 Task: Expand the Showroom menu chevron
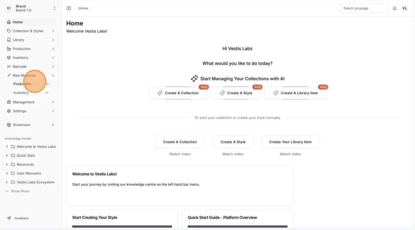tap(53, 125)
